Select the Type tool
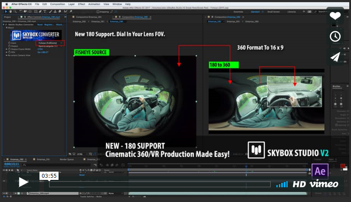 click(45, 11)
